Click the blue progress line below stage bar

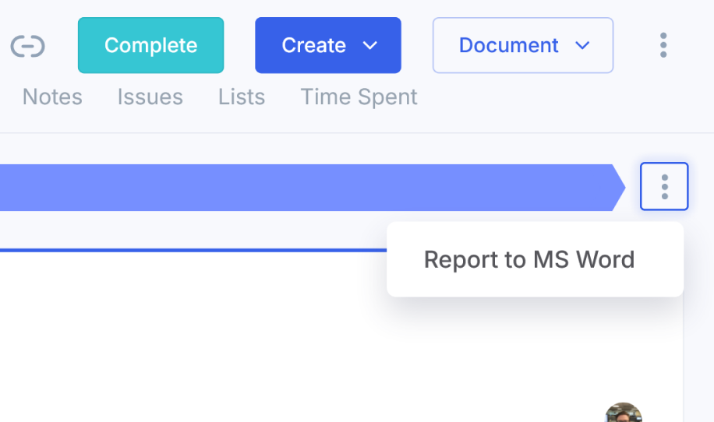click(x=193, y=250)
